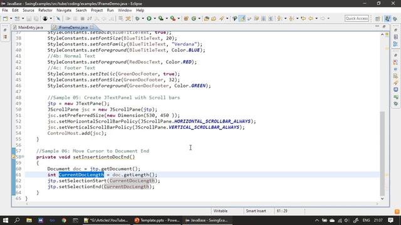Click the New file toolbar icon

coord(6,18)
